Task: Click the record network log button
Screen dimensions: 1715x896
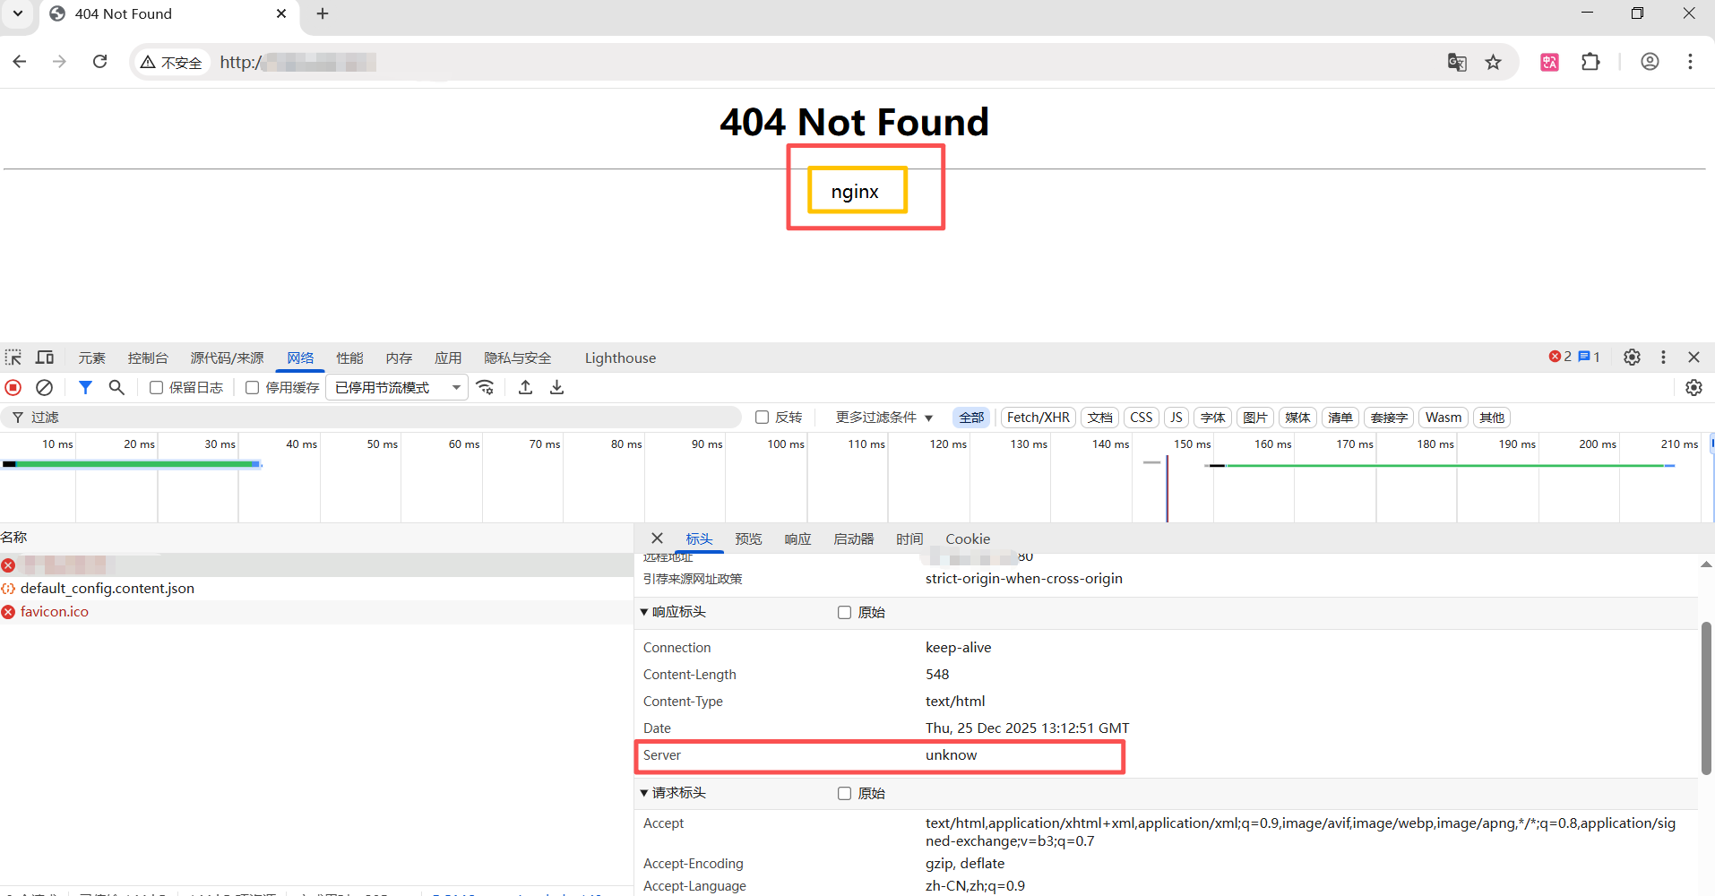Action: click(13, 388)
